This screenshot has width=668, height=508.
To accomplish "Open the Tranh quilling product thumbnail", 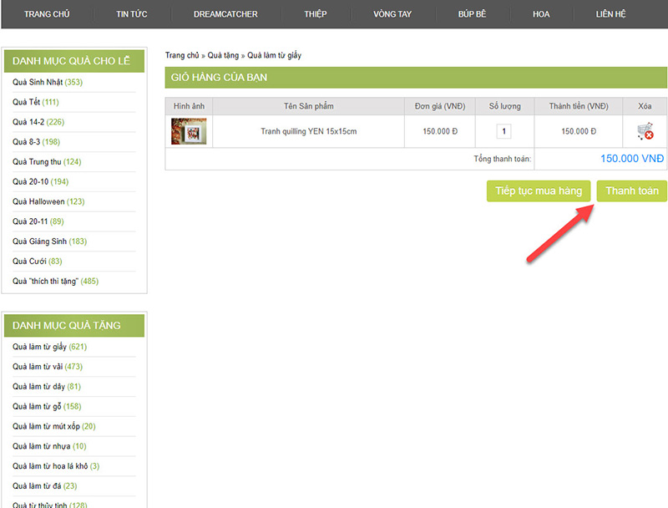I will [x=189, y=131].
